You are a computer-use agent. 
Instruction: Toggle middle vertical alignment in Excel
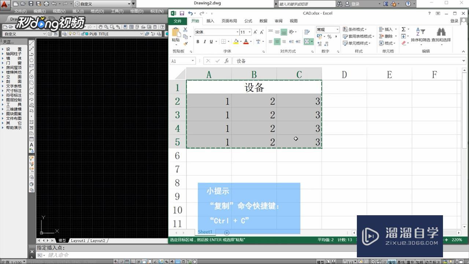tap(277, 32)
